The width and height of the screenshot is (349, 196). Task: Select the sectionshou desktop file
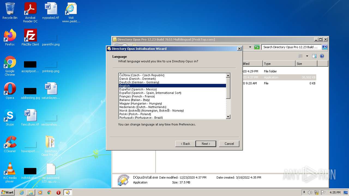point(51,119)
